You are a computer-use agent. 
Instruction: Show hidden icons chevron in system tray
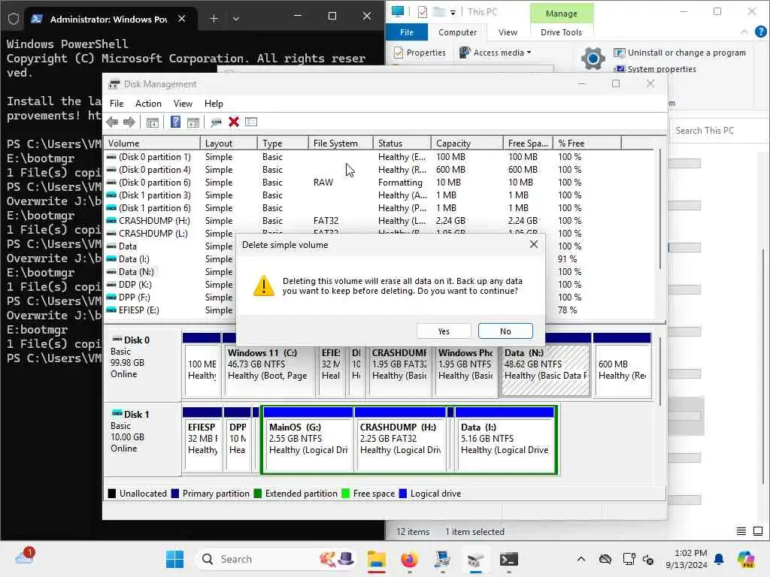pos(581,559)
